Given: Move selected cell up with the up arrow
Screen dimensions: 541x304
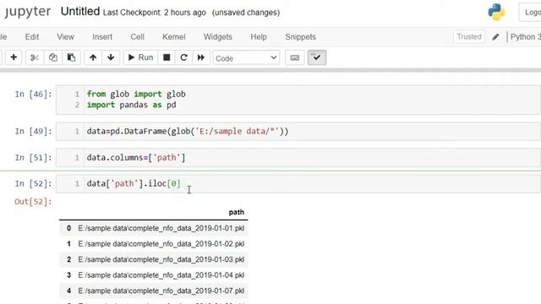Looking at the screenshot, I should (93, 57).
